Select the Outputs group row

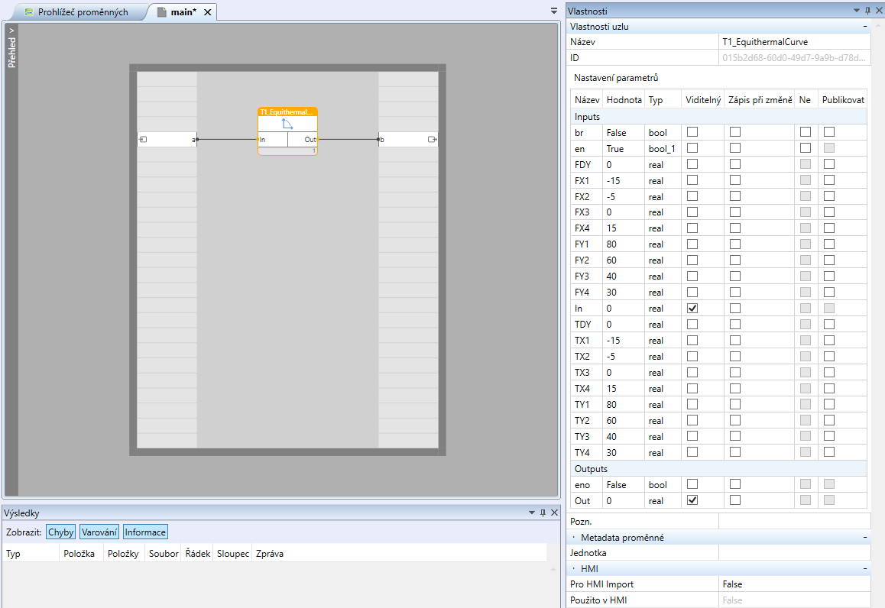coord(718,469)
